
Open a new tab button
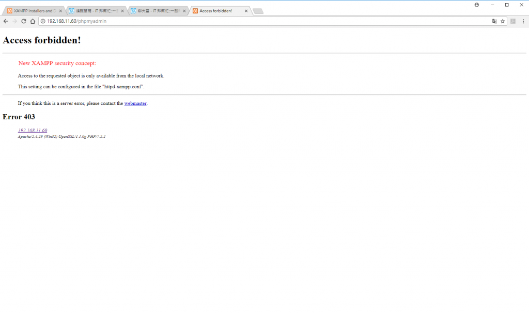258,11
